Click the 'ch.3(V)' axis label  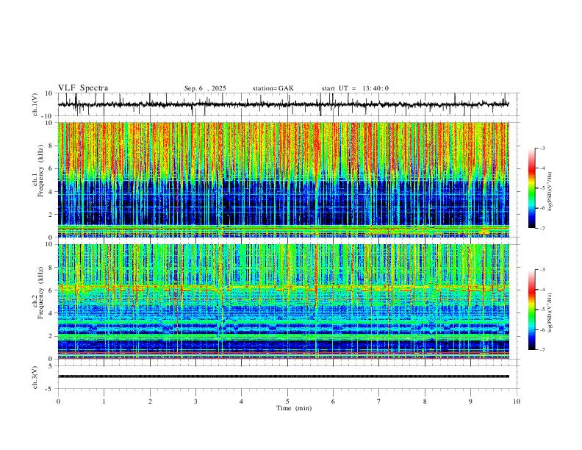(35, 377)
